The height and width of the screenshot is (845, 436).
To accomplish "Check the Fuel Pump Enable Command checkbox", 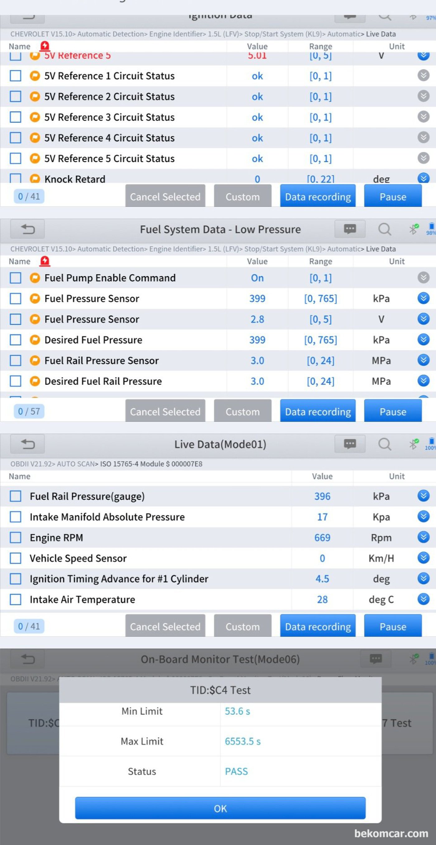I will (15, 278).
